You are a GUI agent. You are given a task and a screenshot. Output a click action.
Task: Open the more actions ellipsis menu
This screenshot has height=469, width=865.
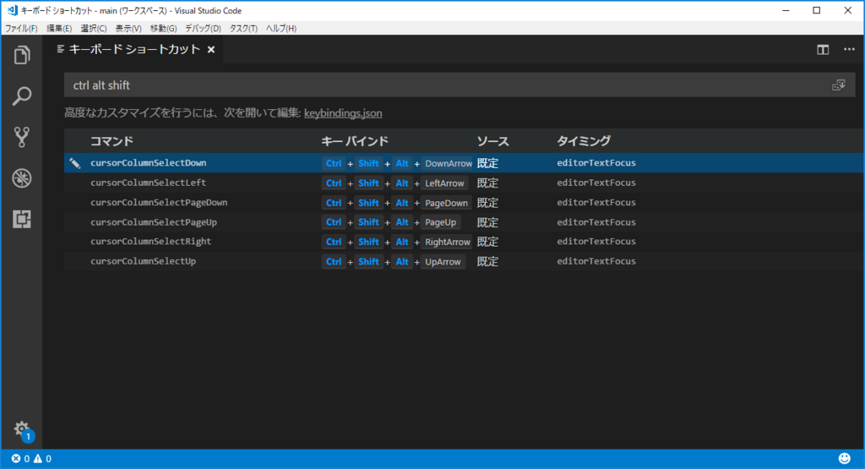(x=849, y=50)
